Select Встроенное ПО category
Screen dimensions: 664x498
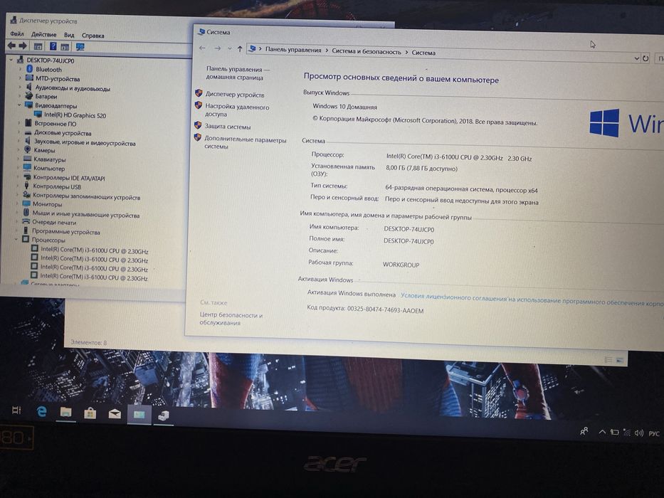coord(55,124)
